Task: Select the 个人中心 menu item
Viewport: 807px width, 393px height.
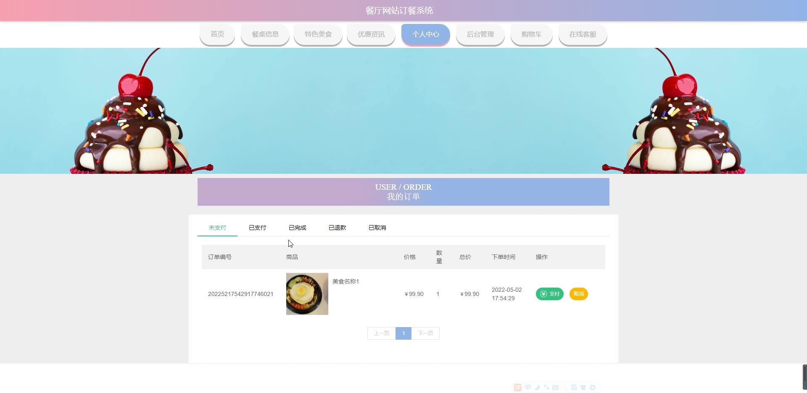Action: pyautogui.click(x=426, y=34)
